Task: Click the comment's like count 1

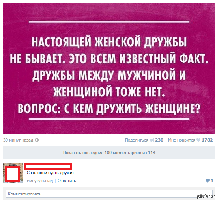Action: (x=212, y=181)
